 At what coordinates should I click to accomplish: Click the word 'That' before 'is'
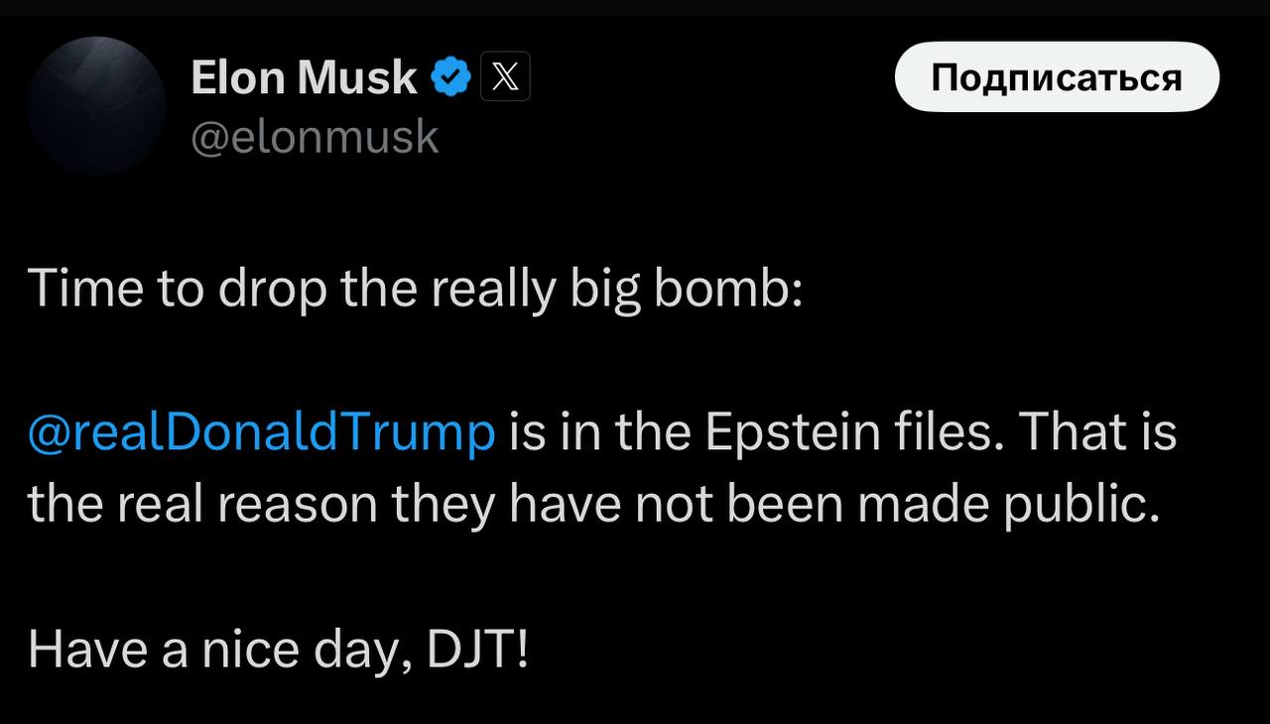[x=1070, y=432]
